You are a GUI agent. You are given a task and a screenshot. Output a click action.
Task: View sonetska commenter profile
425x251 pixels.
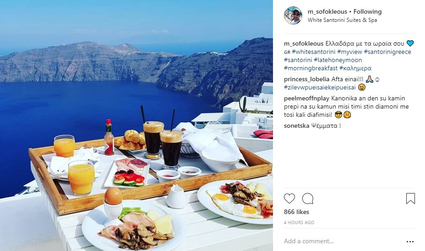click(297, 126)
